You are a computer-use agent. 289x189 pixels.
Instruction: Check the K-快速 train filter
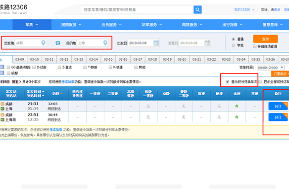click(x=110, y=67)
